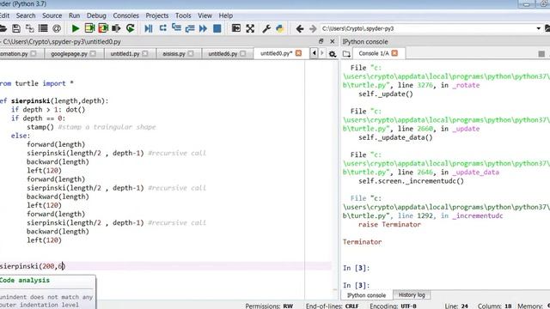The width and height of the screenshot is (550, 309).
Task: Close the untitled0.py* tab
Action: click(298, 53)
